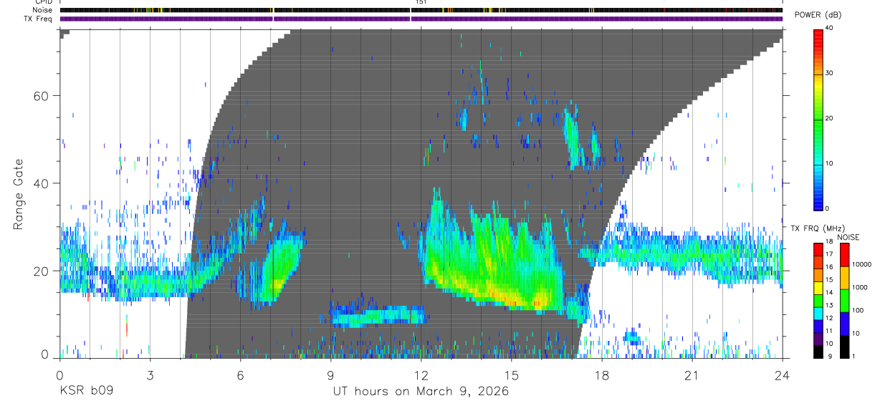Click the 10000 label in noise legend
The height and width of the screenshot is (406, 880).
861,264
